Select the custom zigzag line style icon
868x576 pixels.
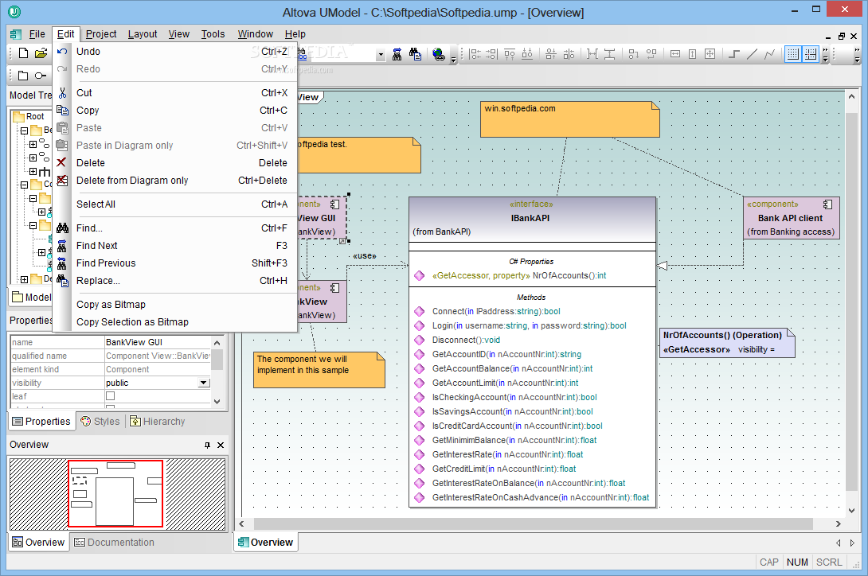click(769, 54)
